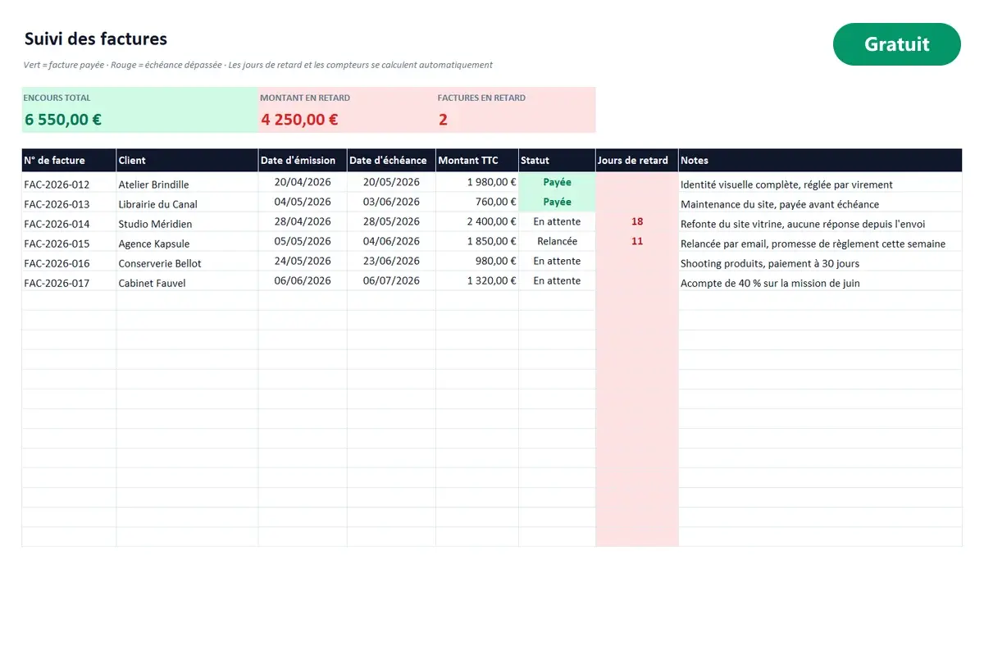Click invoice cell FAC-2026-016
The width and height of the screenshot is (984, 656).
click(69, 262)
